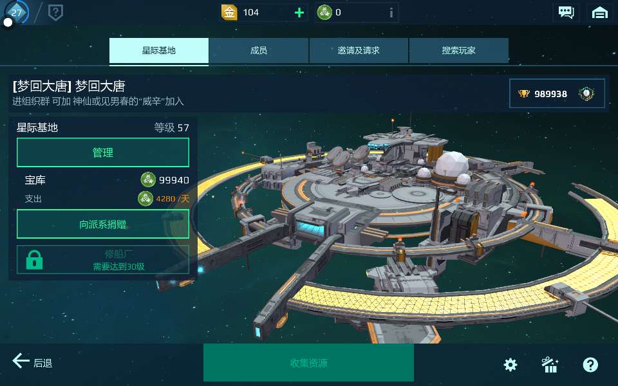Click the trophy score 989938 panel

[557, 94]
